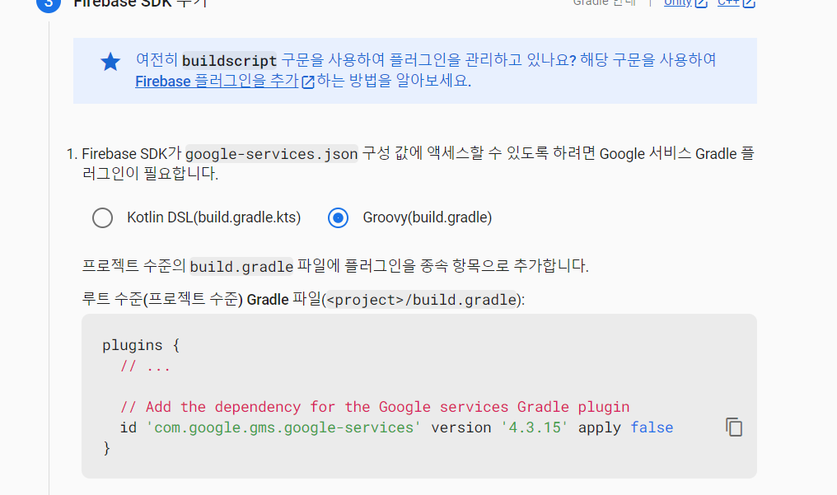The height and width of the screenshot is (495, 837).
Task: Open the C++ link at top
Action: (x=736, y=2)
